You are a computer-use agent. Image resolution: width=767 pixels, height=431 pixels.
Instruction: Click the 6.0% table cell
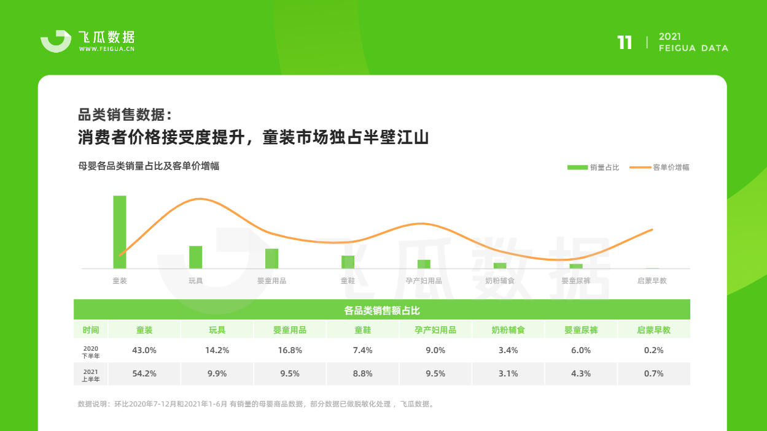[582, 350]
